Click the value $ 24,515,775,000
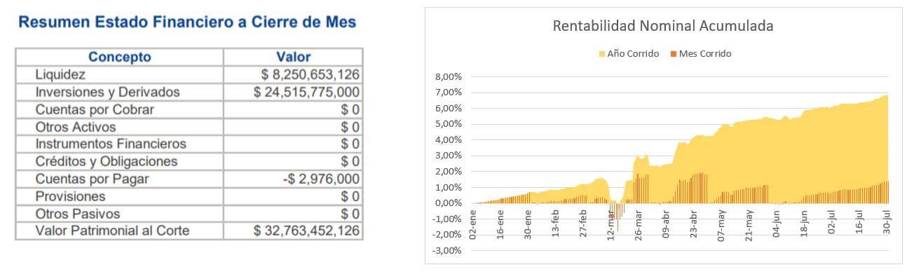Image resolution: width=921 pixels, height=274 pixels. point(307,92)
